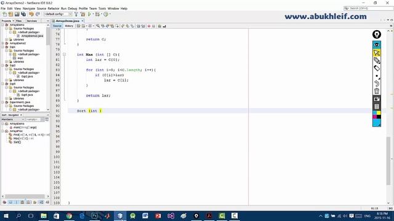The height and width of the screenshot is (221, 394).
Task: Run the project with the green play icon
Action: pyautogui.click(x=89, y=14)
